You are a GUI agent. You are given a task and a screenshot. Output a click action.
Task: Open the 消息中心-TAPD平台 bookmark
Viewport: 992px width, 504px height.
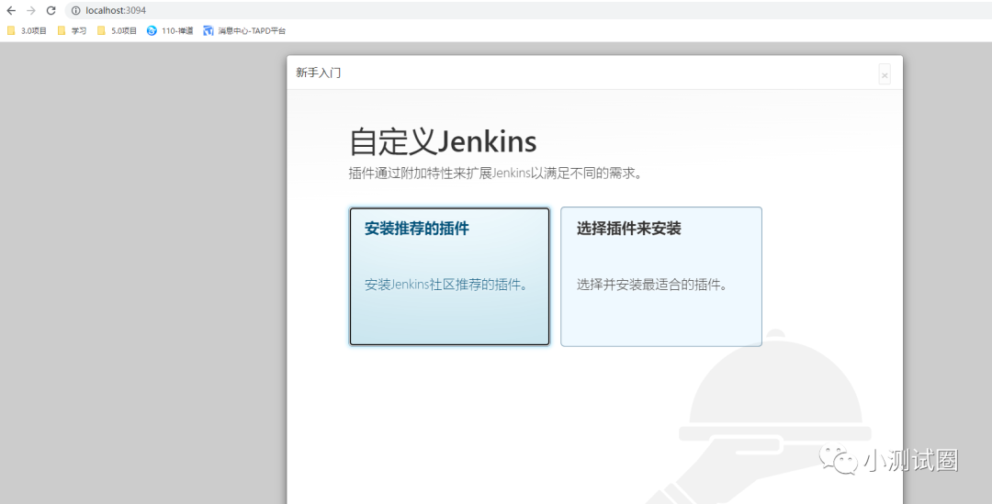(244, 30)
